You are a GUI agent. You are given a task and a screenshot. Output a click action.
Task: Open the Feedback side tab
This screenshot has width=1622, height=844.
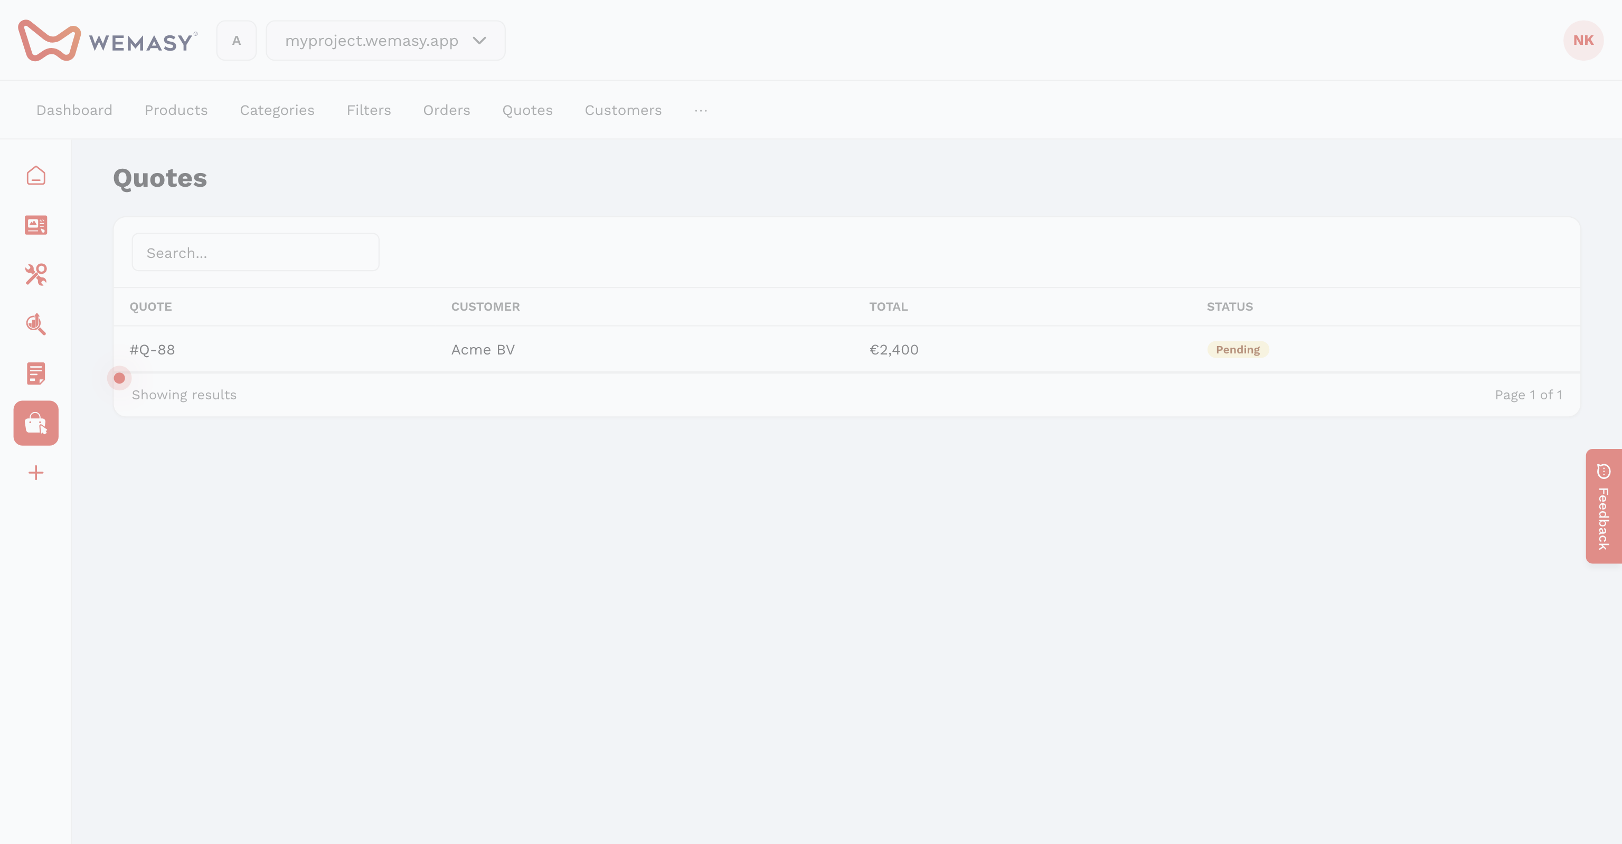coord(1604,506)
